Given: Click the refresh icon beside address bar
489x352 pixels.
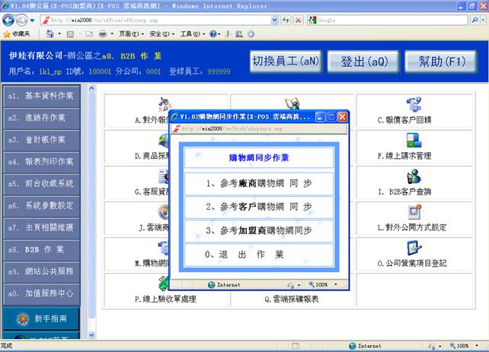Looking at the screenshot, I should [x=286, y=19].
